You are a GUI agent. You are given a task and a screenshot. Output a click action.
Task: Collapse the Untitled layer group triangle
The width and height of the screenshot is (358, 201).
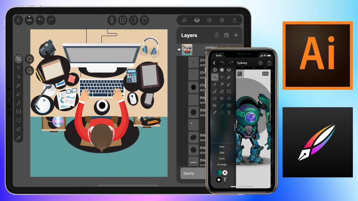(x=179, y=50)
